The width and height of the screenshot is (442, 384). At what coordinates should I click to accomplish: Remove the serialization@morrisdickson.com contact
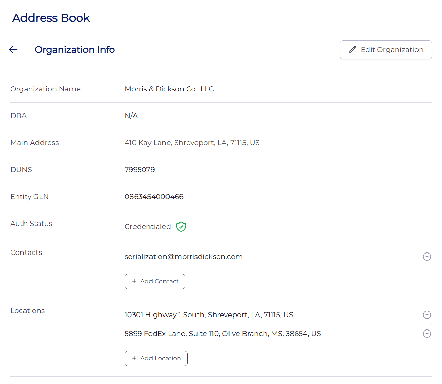click(x=427, y=257)
